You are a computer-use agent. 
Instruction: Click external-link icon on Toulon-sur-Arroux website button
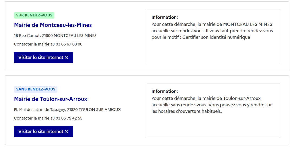(67, 131)
